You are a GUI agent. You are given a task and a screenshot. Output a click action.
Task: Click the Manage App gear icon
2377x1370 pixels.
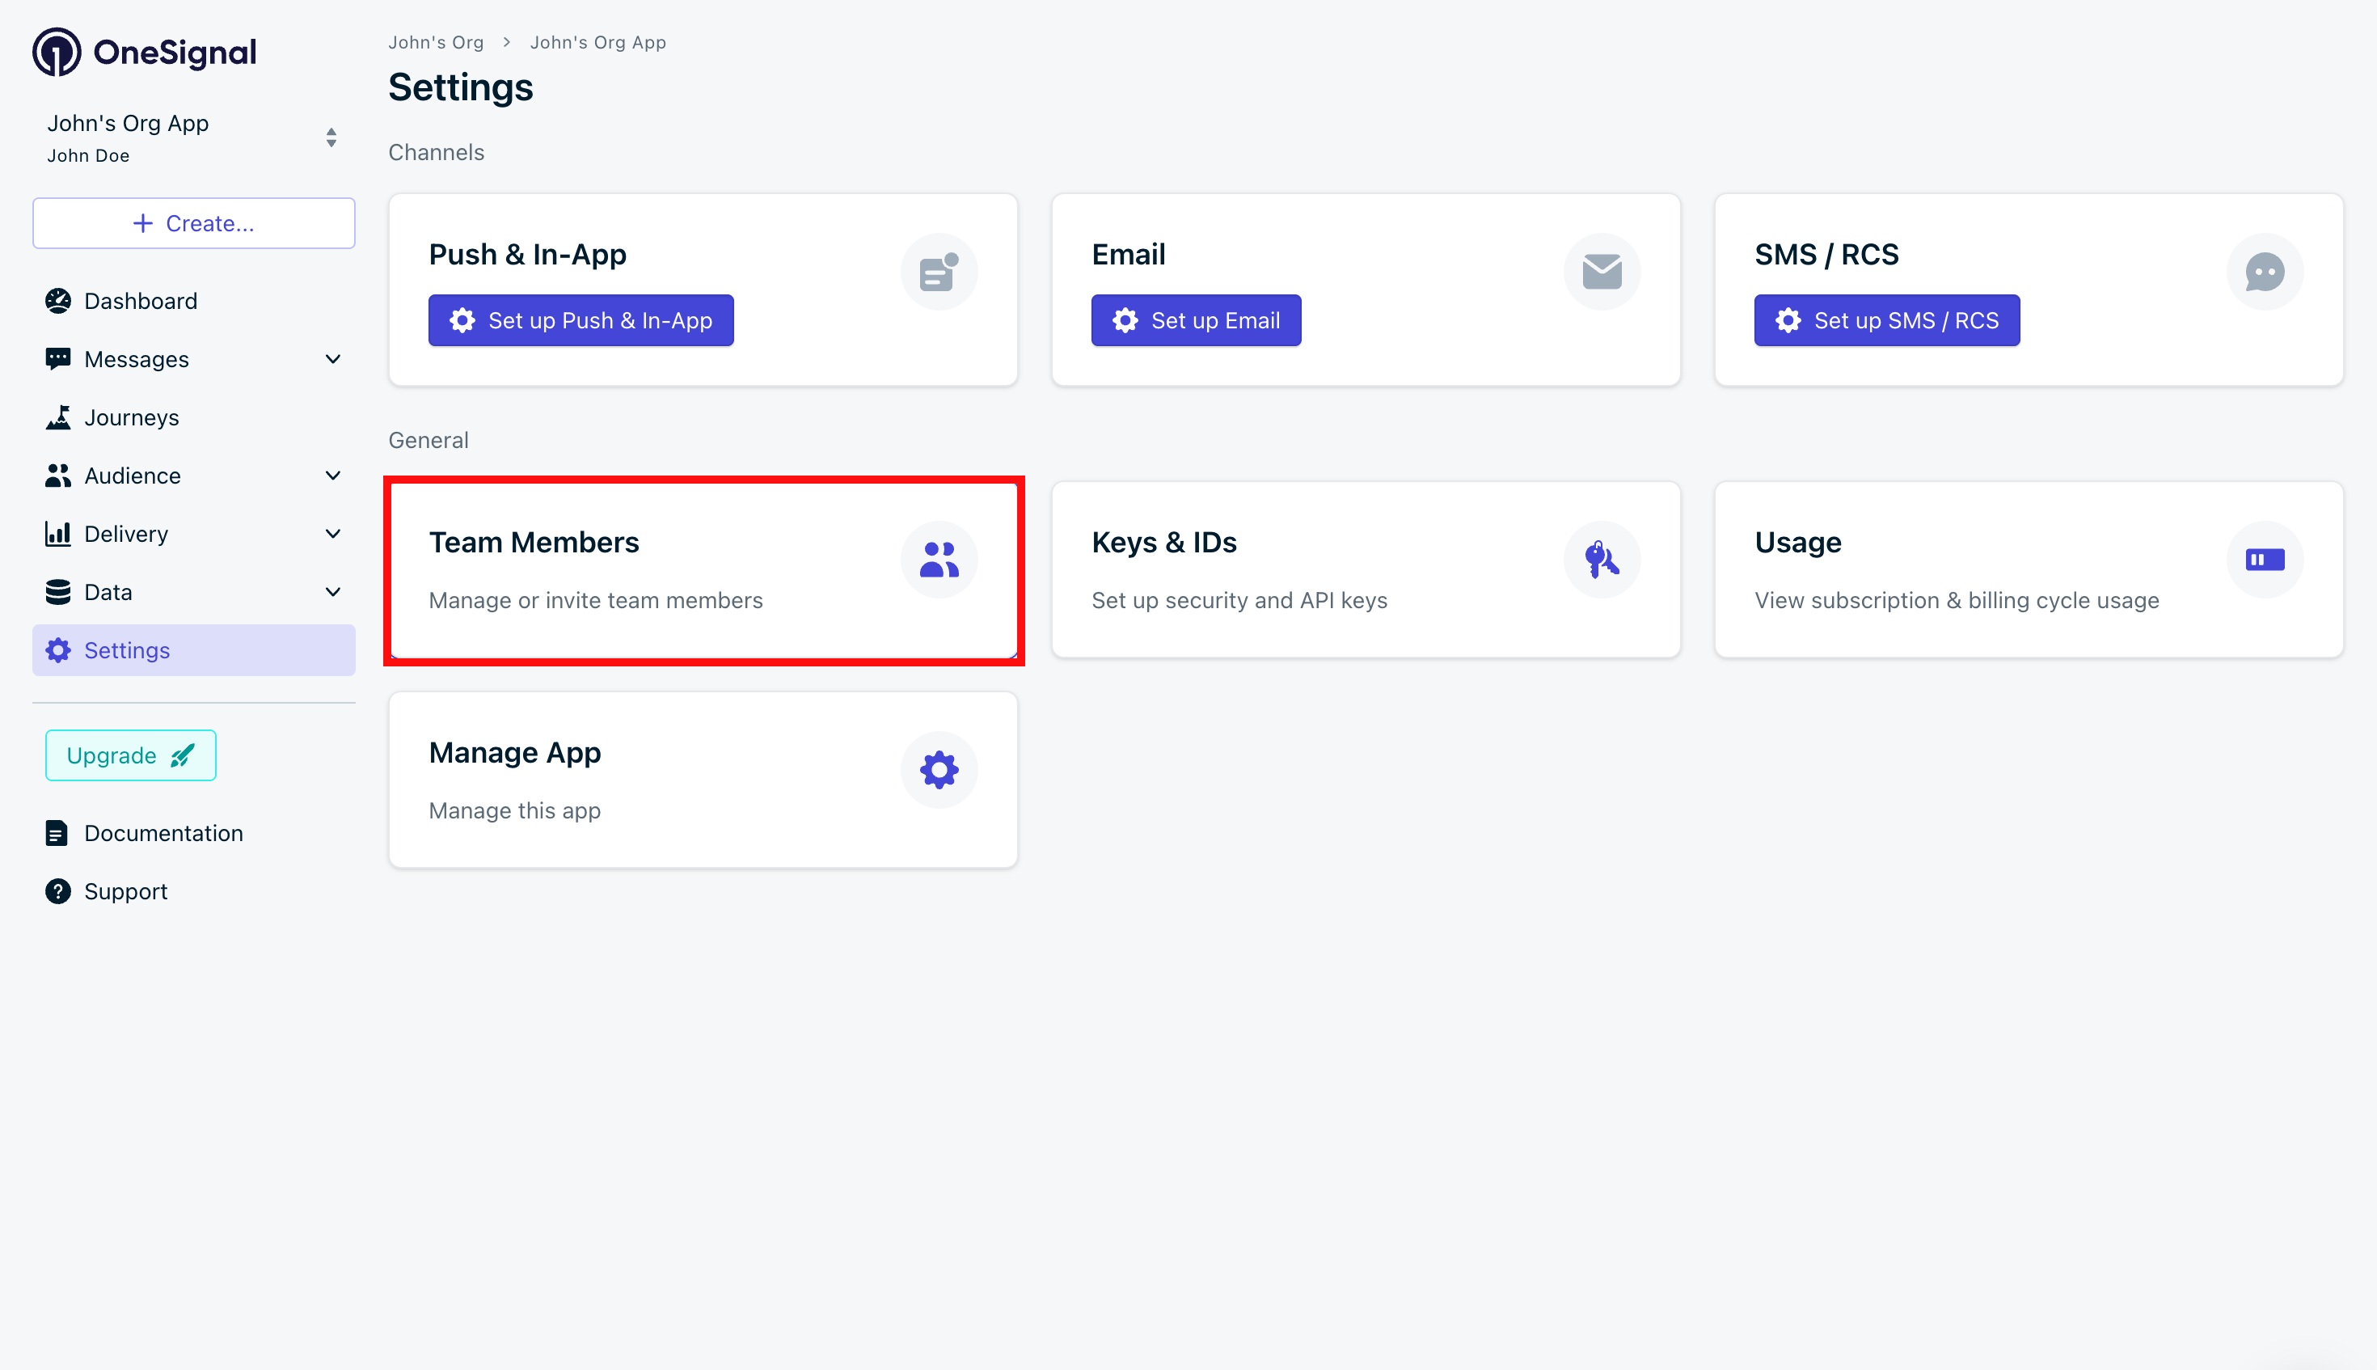[x=938, y=770]
